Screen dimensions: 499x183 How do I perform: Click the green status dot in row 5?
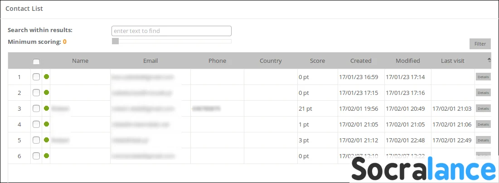coord(46,140)
